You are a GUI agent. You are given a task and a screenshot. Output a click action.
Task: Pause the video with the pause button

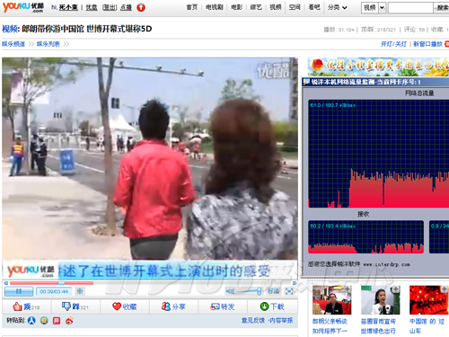click(19, 291)
